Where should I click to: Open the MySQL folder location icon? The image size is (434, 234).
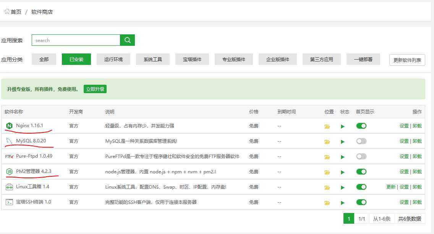(327, 142)
